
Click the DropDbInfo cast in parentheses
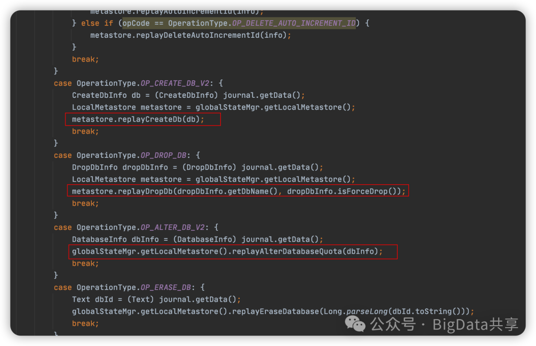click(209, 167)
